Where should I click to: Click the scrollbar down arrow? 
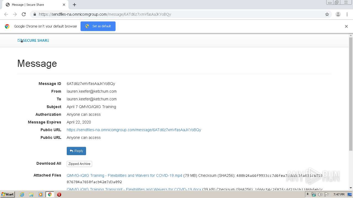pyautogui.click(x=351, y=188)
